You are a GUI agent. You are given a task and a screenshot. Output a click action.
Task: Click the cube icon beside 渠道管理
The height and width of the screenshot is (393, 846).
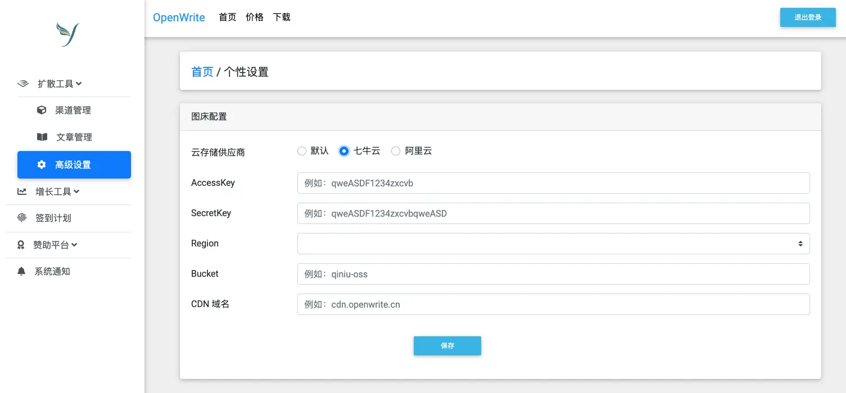click(x=42, y=110)
